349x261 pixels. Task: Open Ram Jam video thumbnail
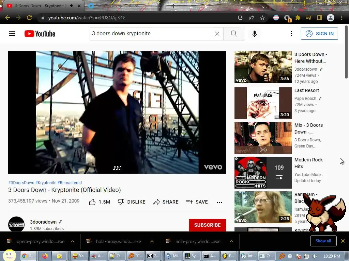263,207
